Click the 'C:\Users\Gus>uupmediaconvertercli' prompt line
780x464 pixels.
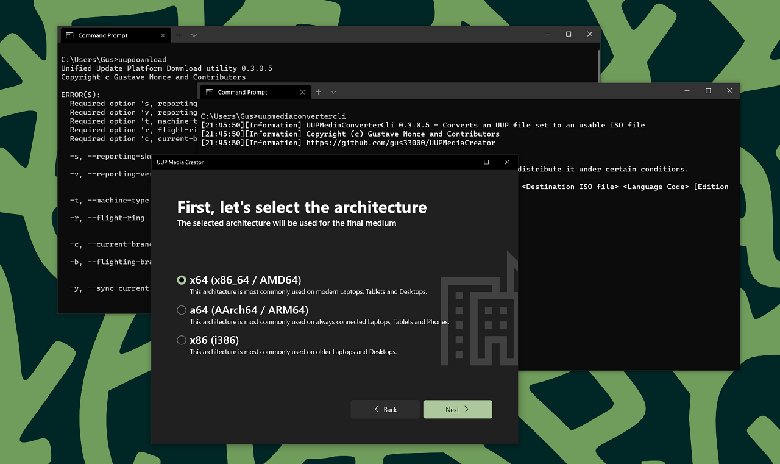click(273, 116)
